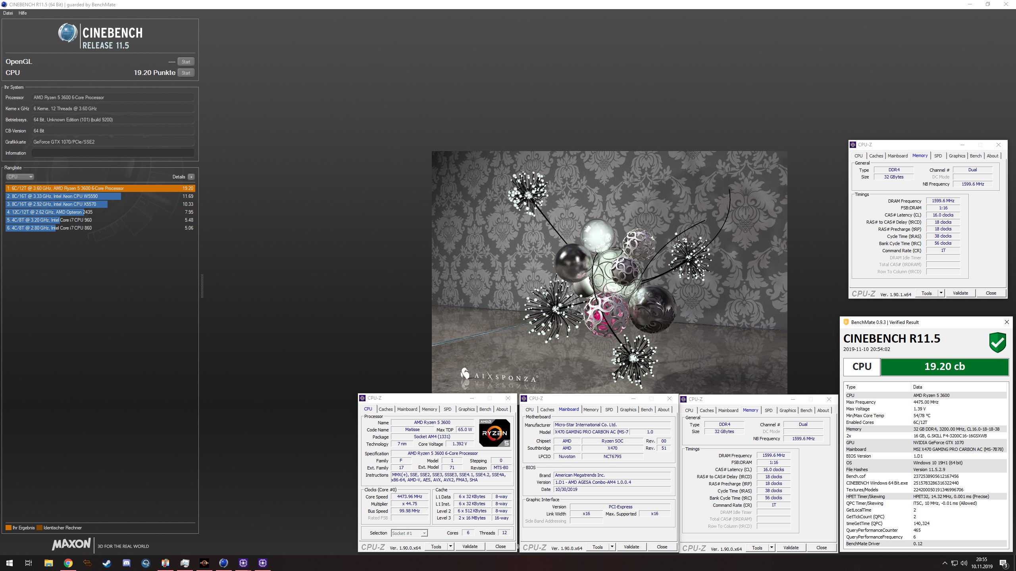
Task: Open SPD tab in the CPU-Z Mainboard window
Action: click(609, 410)
